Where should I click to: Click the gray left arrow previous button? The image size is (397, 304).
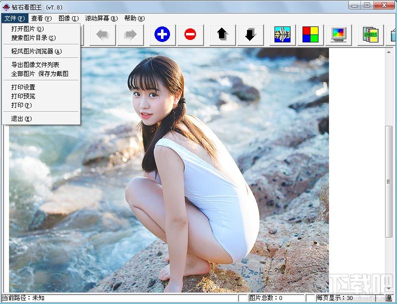102,35
